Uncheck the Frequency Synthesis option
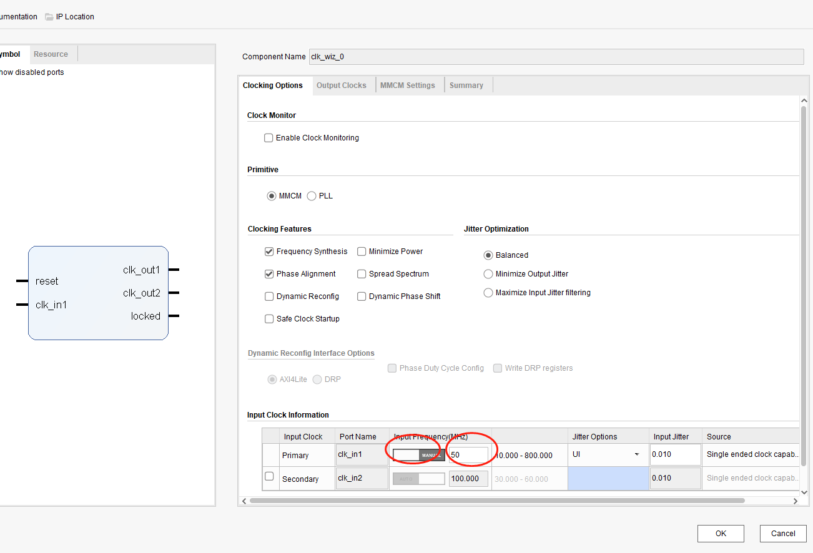813x553 pixels. 269,252
